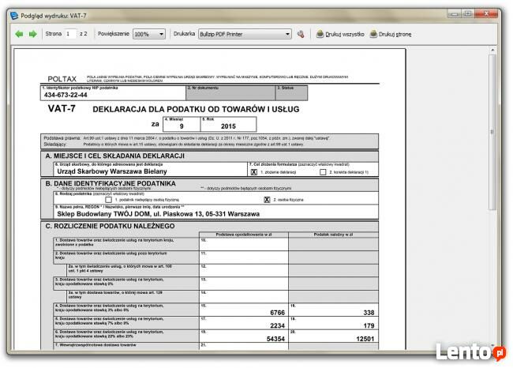Click the vertical scrollbar thumb

[492, 132]
